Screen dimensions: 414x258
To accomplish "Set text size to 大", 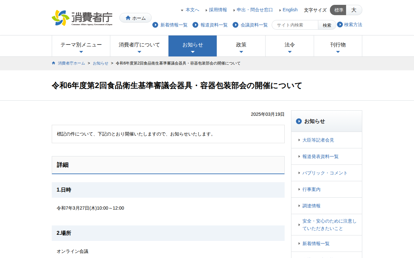I will pos(354,10).
